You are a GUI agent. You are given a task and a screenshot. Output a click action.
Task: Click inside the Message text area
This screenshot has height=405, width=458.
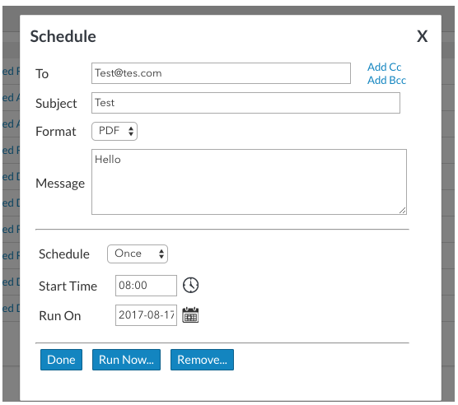pos(249,182)
